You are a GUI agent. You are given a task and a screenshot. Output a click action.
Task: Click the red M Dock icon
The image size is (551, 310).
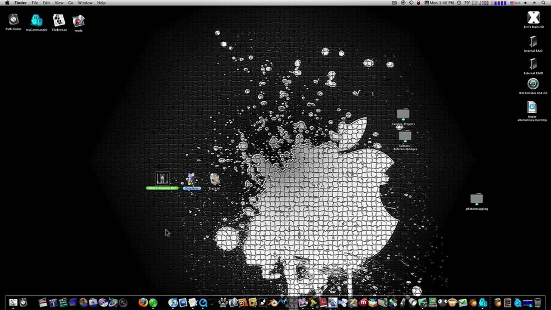point(364,303)
